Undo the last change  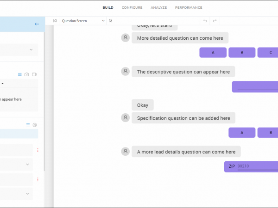point(205,21)
